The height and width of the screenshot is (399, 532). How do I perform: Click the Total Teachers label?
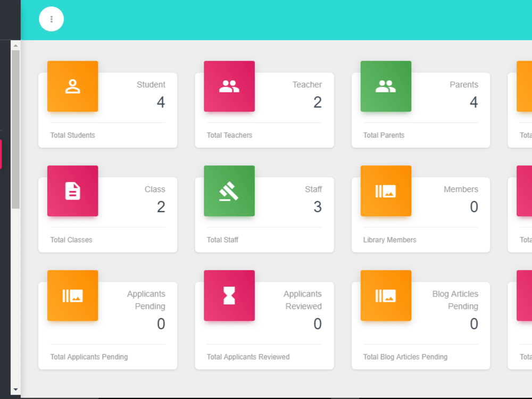click(x=229, y=135)
